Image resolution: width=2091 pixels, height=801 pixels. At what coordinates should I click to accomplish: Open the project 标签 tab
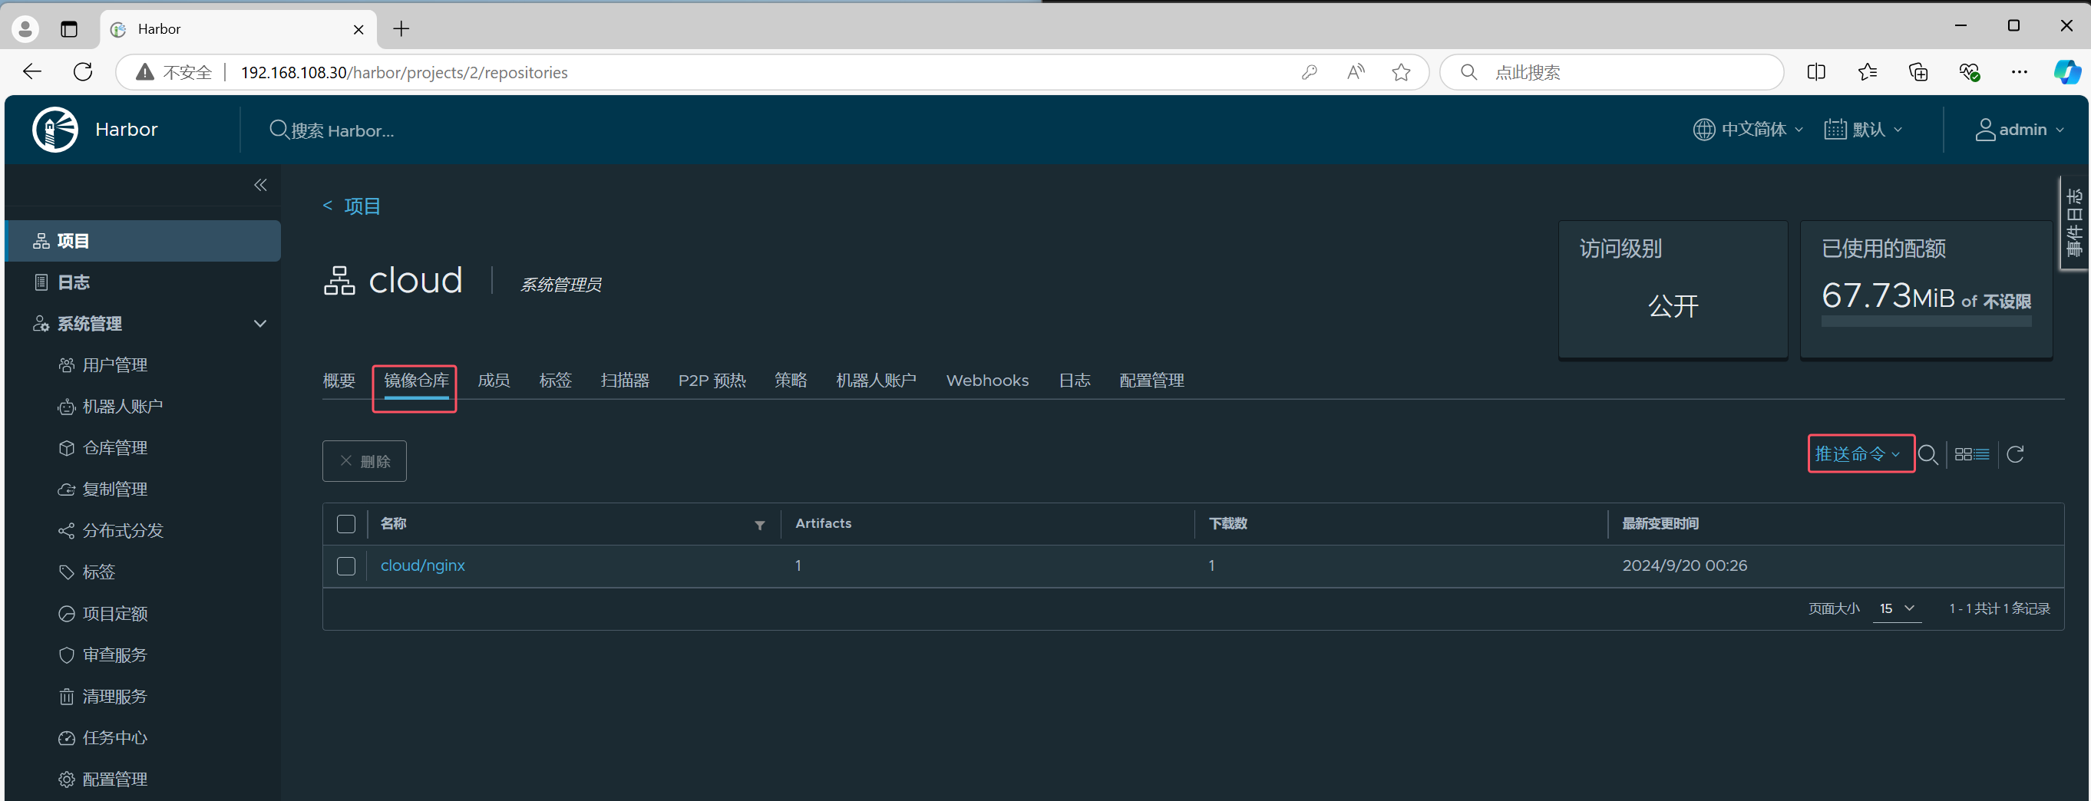click(x=555, y=381)
